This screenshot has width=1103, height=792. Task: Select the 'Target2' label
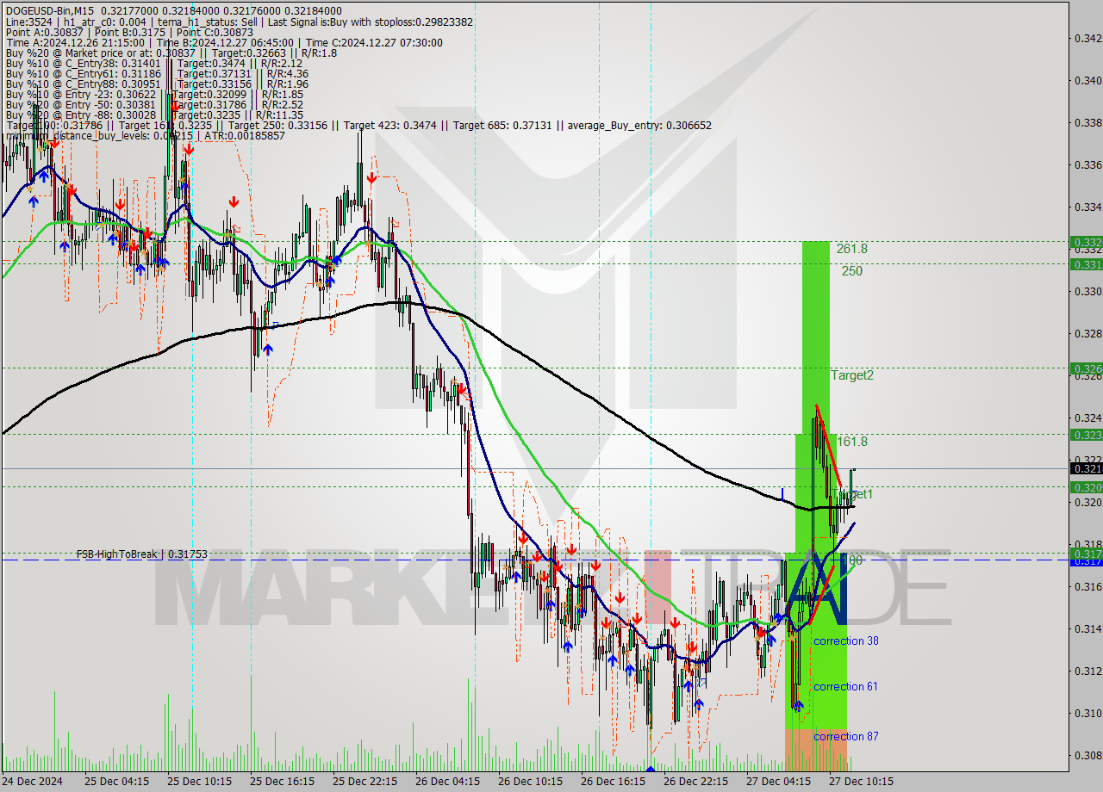[852, 375]
